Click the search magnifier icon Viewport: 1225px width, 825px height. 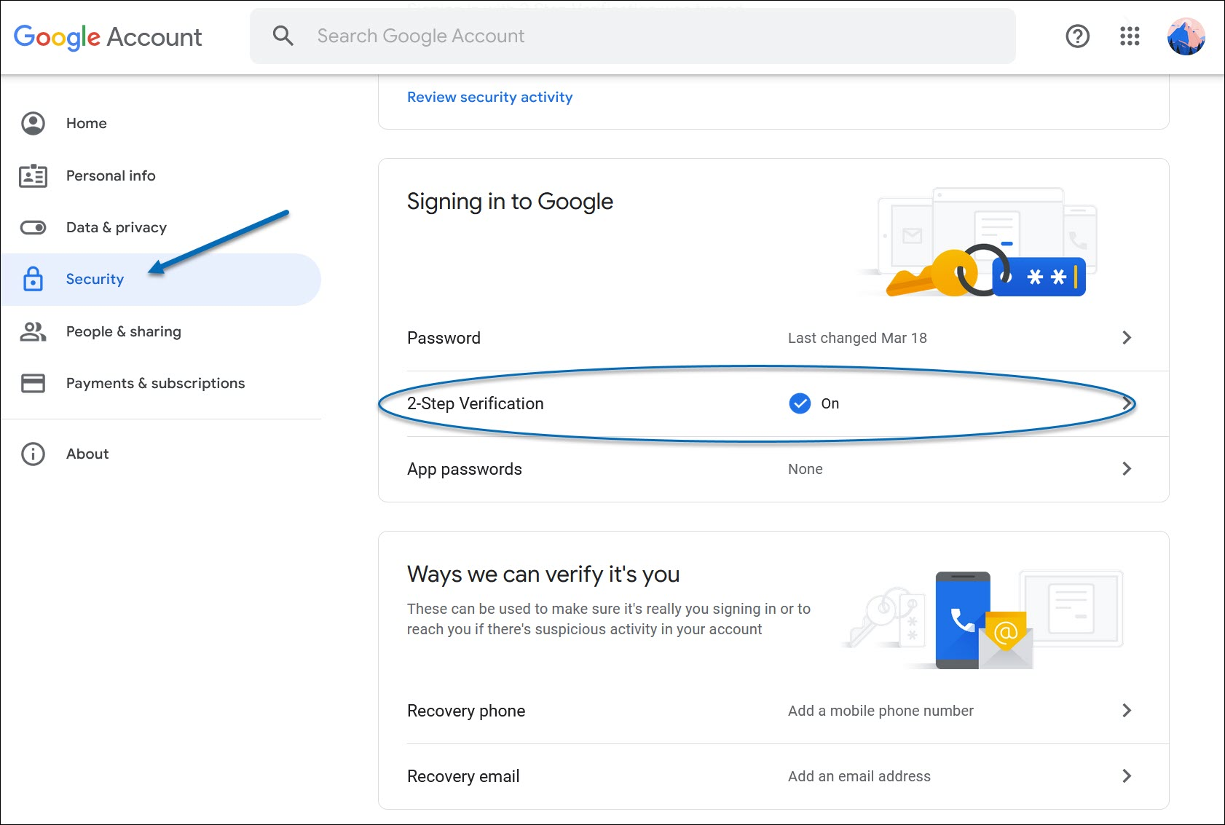tap(283, 36)
